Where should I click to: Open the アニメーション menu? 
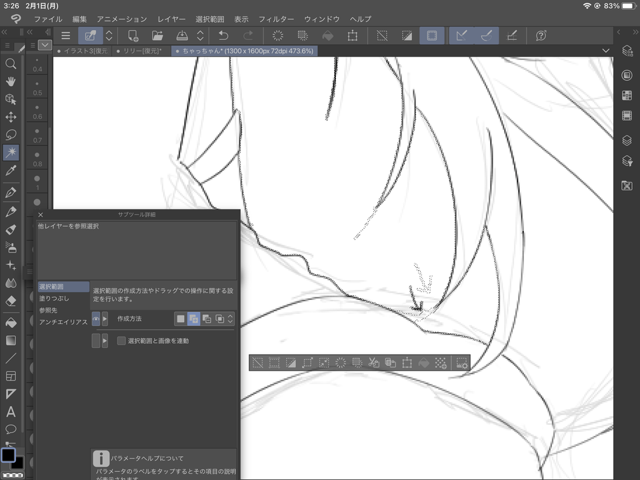pyautogui.click(x=121, y=19)
